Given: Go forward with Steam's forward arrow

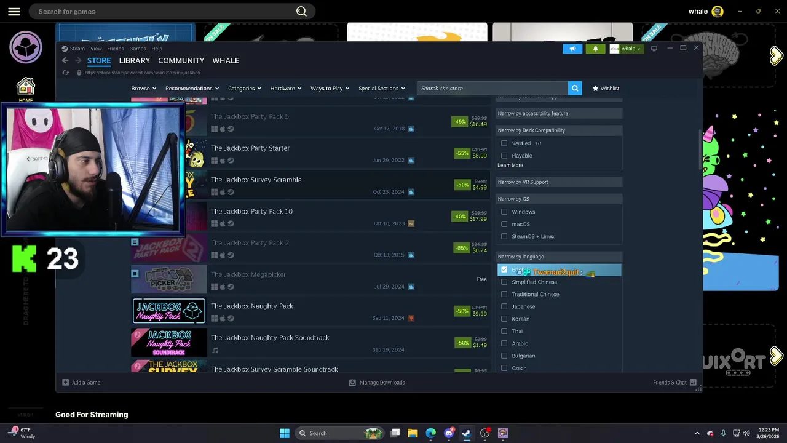Looking at the screenshot, I should (78, 60).
